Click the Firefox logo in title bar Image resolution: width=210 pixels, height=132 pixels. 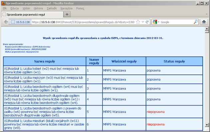click(x=3, y=3)
